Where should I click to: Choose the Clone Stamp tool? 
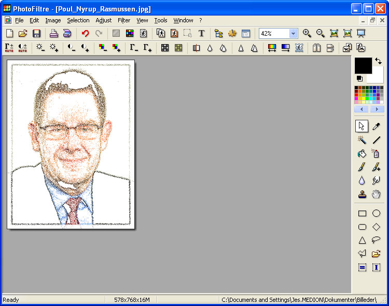(x=362, y=194)
